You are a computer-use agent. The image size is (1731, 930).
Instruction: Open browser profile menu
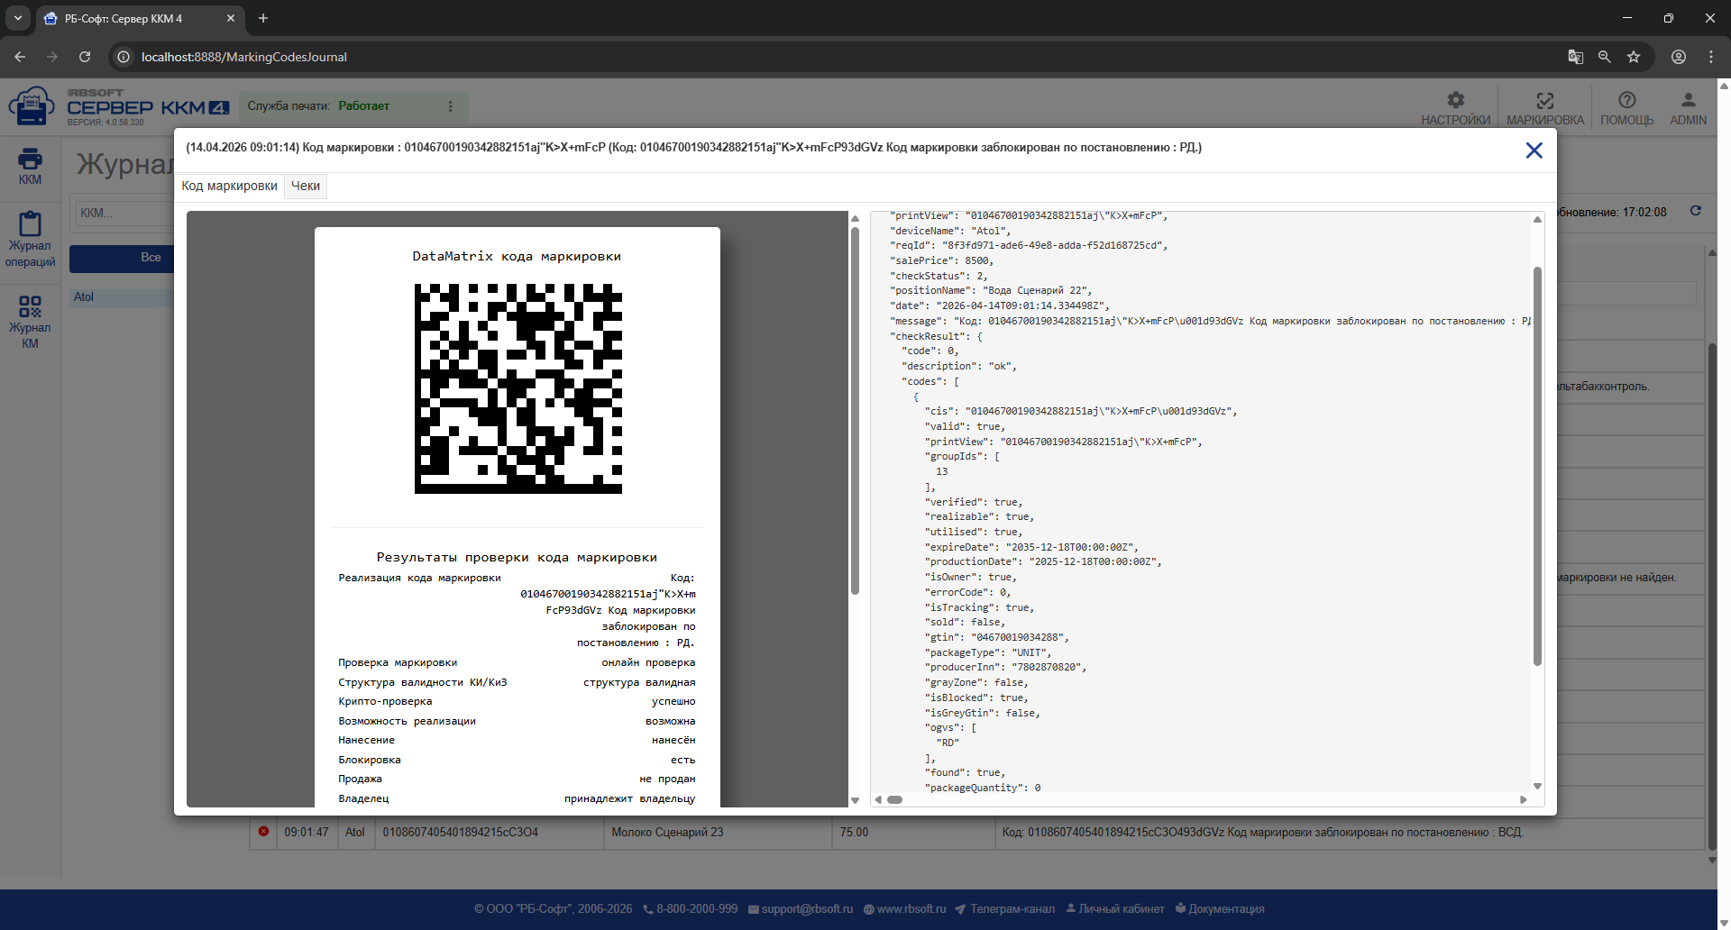tap(1678, 57)
